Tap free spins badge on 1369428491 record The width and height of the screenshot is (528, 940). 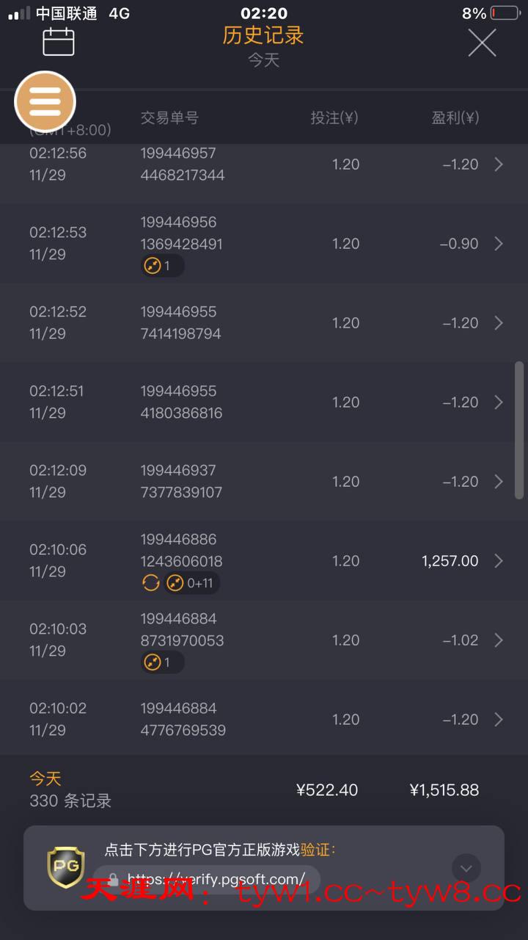pos(162,266)
